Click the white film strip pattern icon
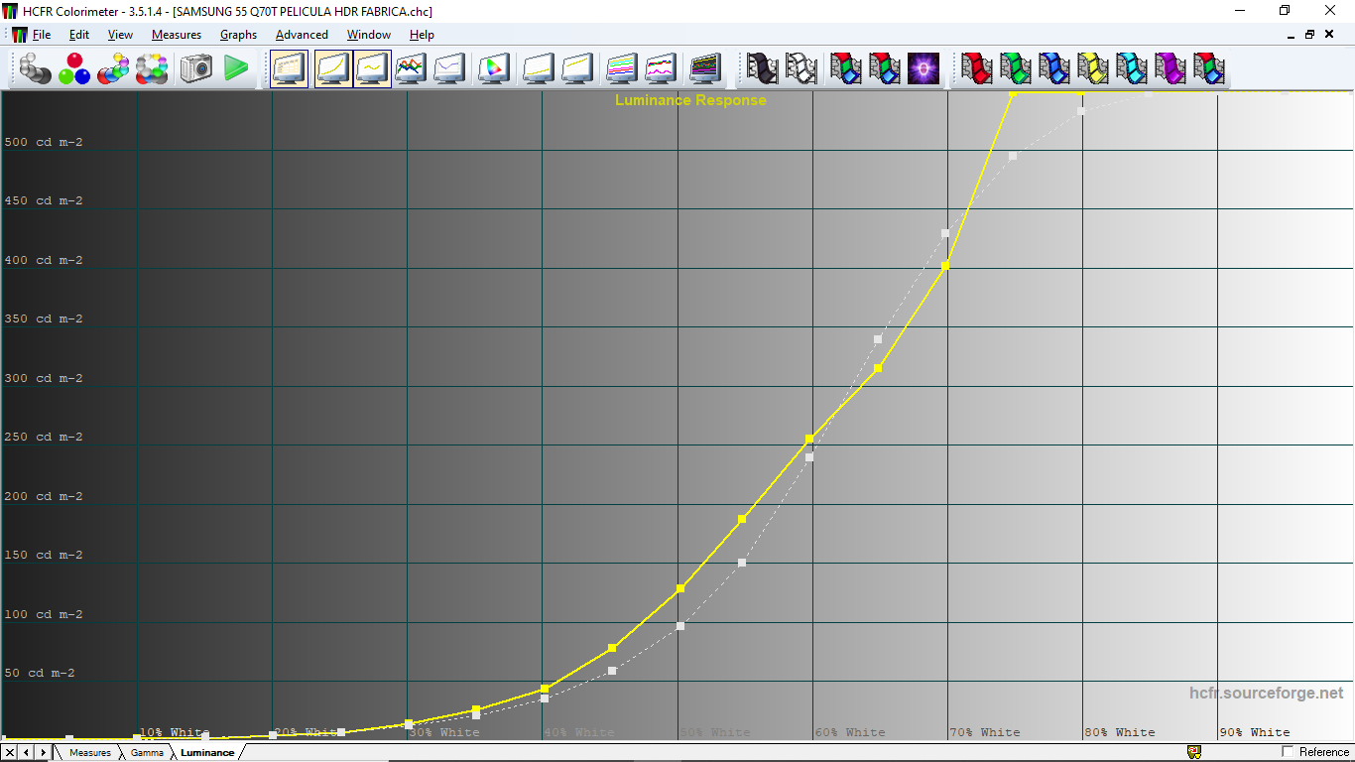Viewport: 1355px width, 762px height. [801, 68]
